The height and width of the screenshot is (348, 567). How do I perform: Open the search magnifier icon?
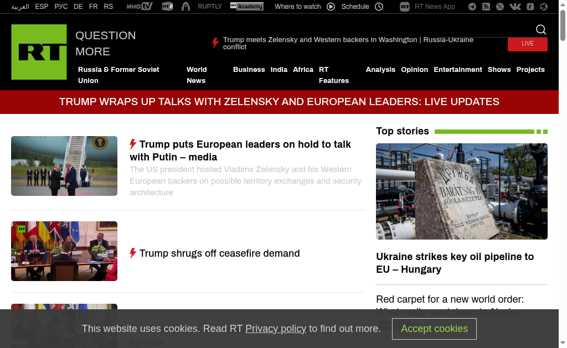[541, 29]
